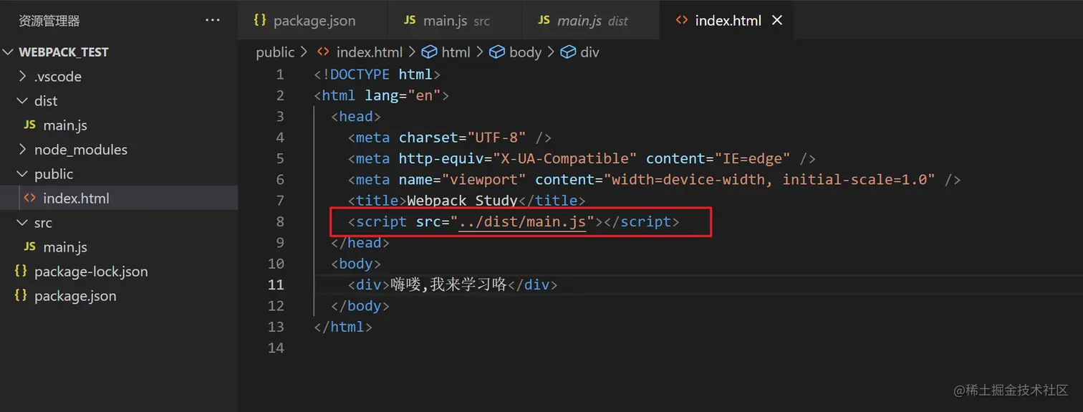The height and width of the screenshot is (412, 1083).
Task: Collapse the dist folder
Action: (22, 101)
